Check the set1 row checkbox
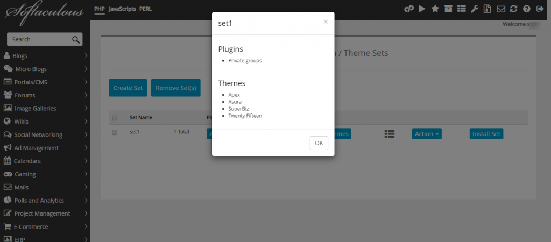This screenshot has width=551, height=242. 115,132
